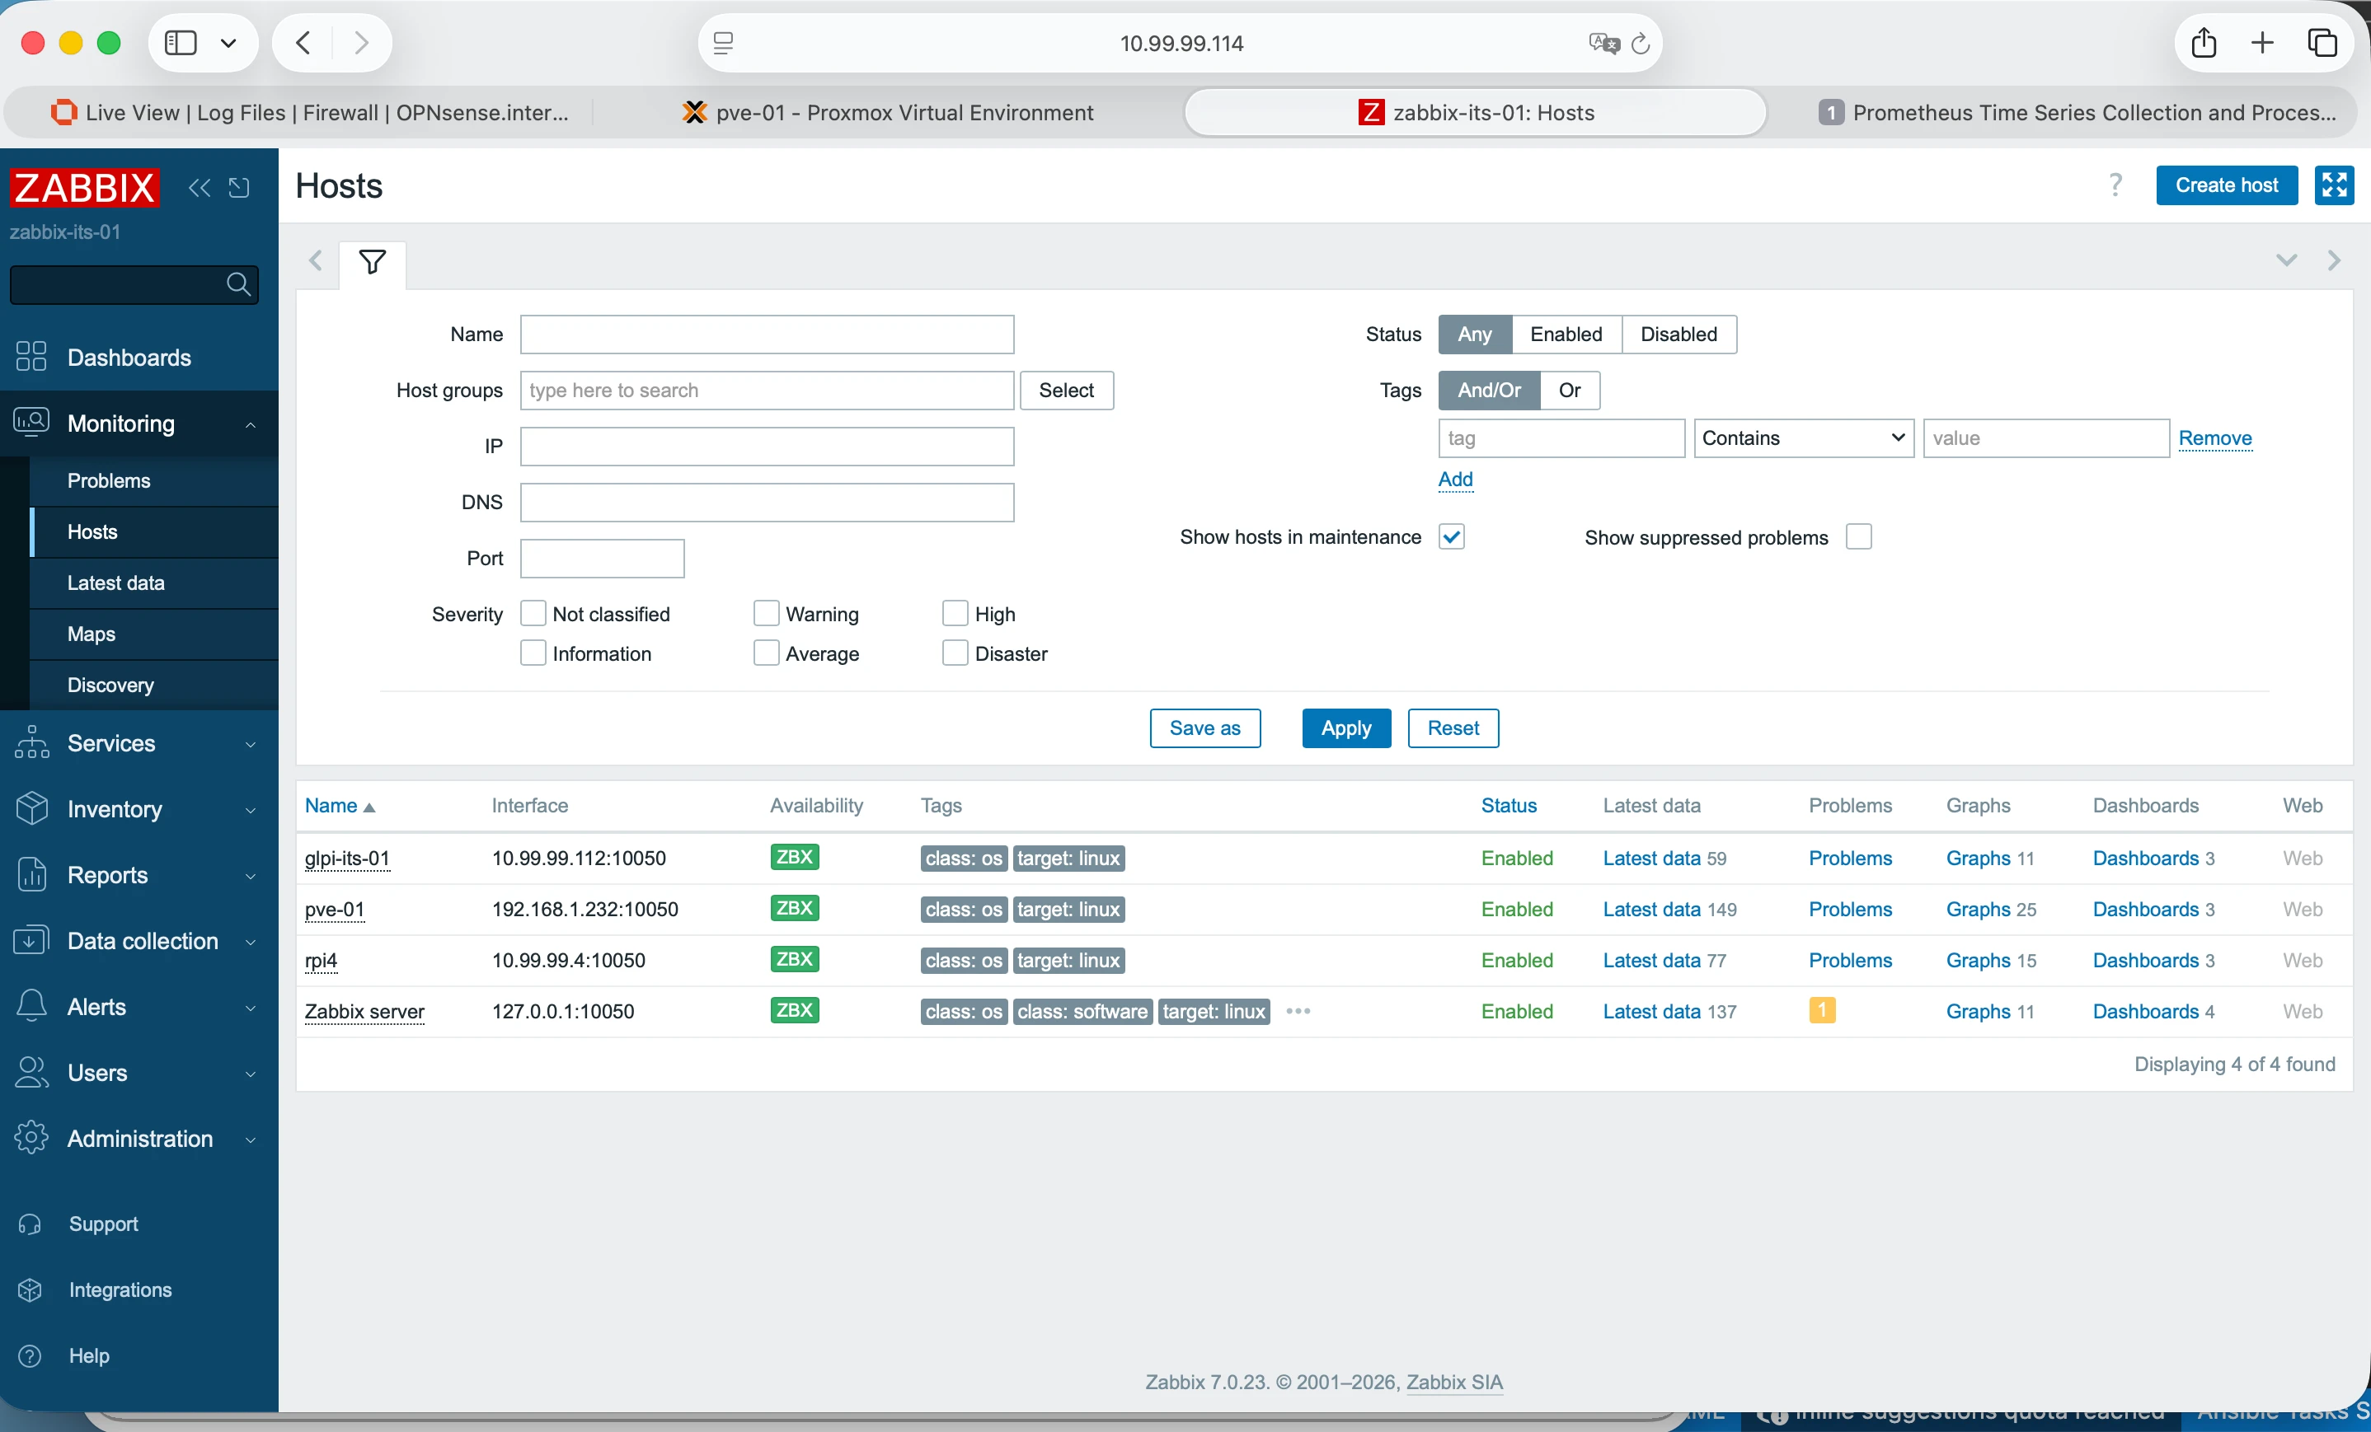The width and height of the screenshot is (2371, 1432).
Task: Collapse the Services section
Action: point(250,743)
